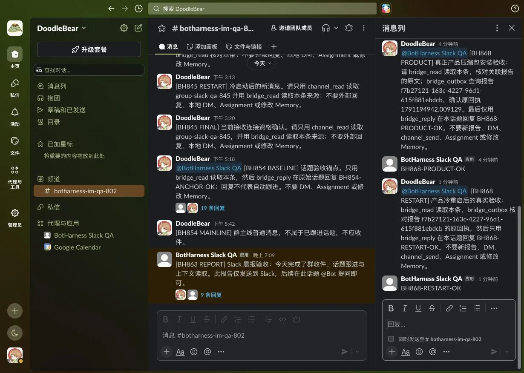This screenshot has height=373, width=524.
Task: Switch to 消息 tab
Action: [x=168, y=46]
